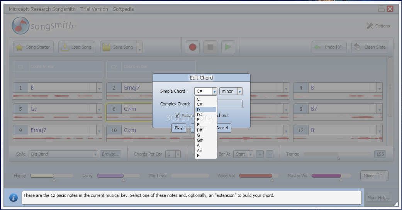Click the minus remove bar button
Viewport: 402px width, 210px height.
(x=270, y=154)
